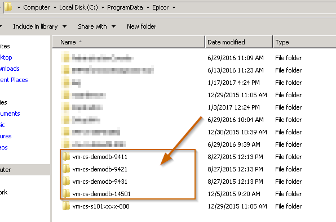Click Computer in the address breadcrumb
Image resolution: width=336 pixels, height=222 pixels.
[x=37, y=7]
